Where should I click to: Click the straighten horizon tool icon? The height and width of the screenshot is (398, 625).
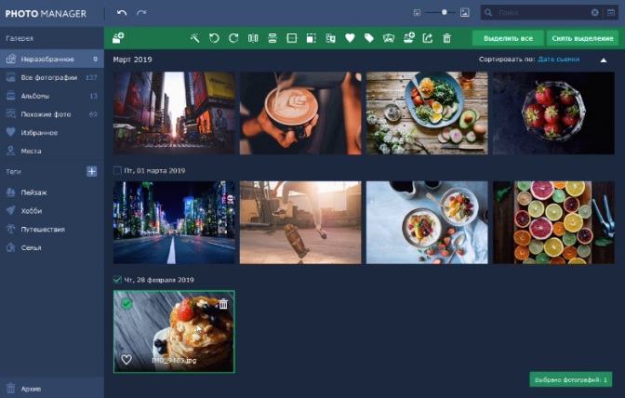pos(292,38)
